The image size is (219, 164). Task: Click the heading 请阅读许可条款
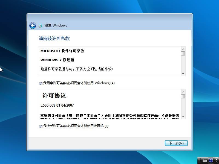[54, 39]
